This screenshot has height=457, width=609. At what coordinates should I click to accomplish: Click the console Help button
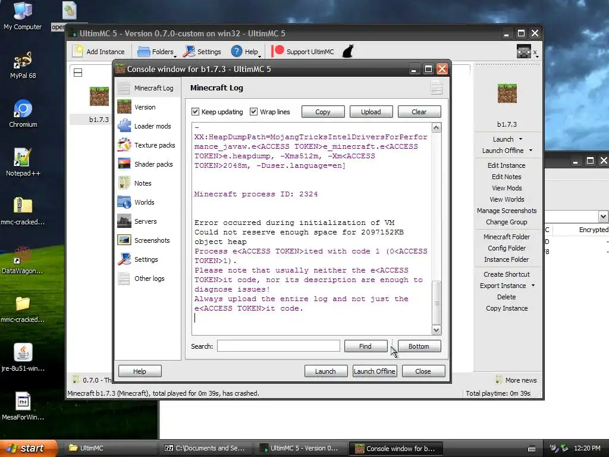[x=140, y=371]
